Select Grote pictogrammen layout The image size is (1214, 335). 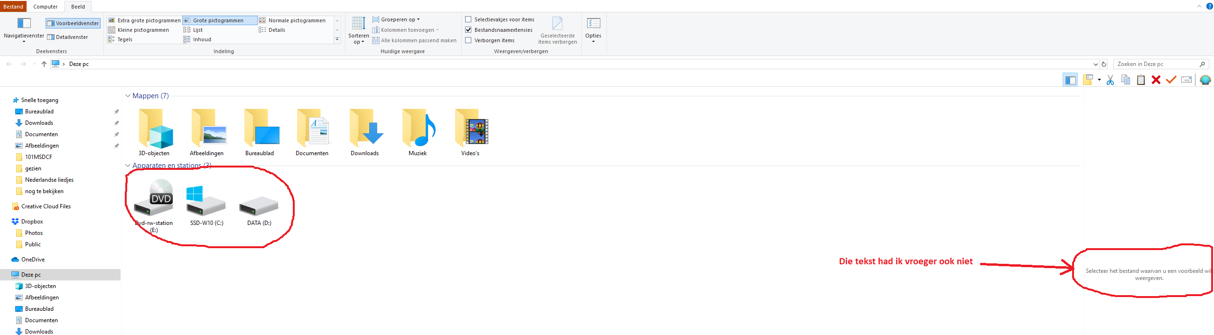pos(220,20)
